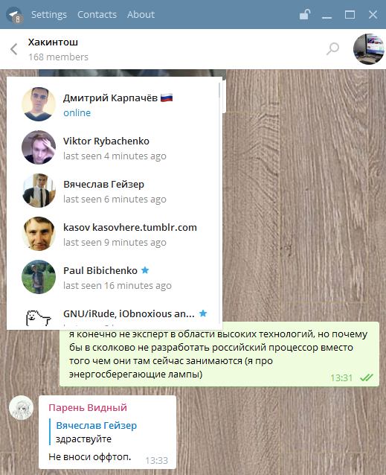This screenshot has width=386, height=475.
Task: Open the Contacts menu
Action: 97,15
